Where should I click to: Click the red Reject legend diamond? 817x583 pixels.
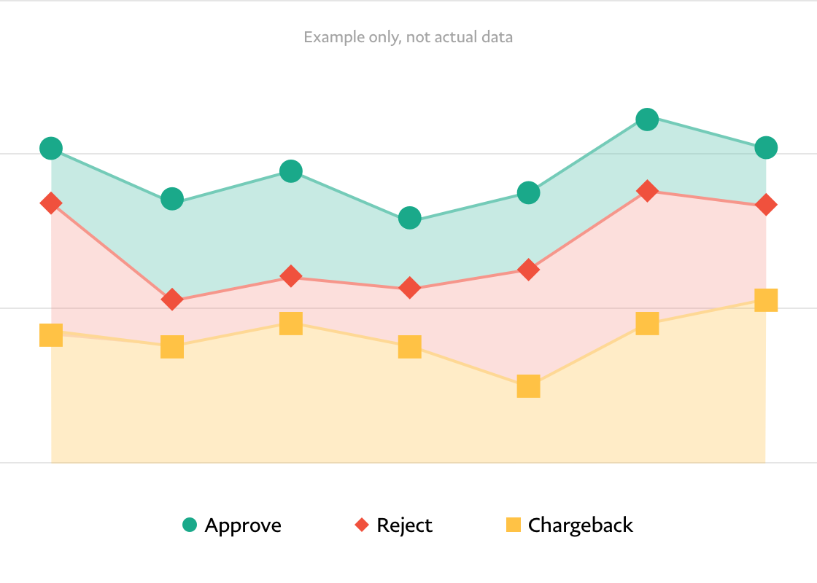[362, 525]
